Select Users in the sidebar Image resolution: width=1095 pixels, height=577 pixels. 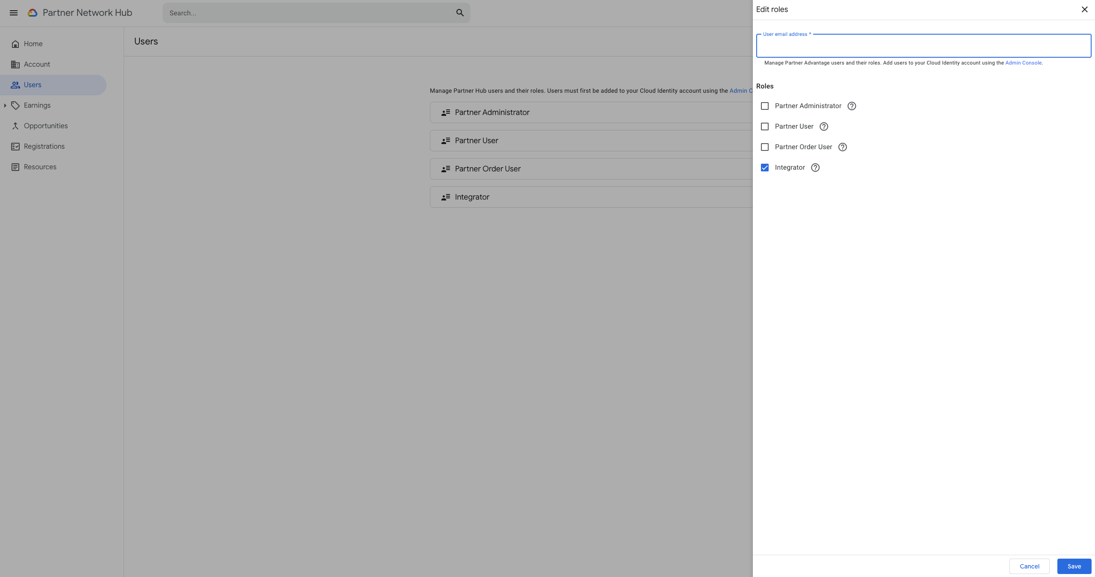tap(53, 85)
